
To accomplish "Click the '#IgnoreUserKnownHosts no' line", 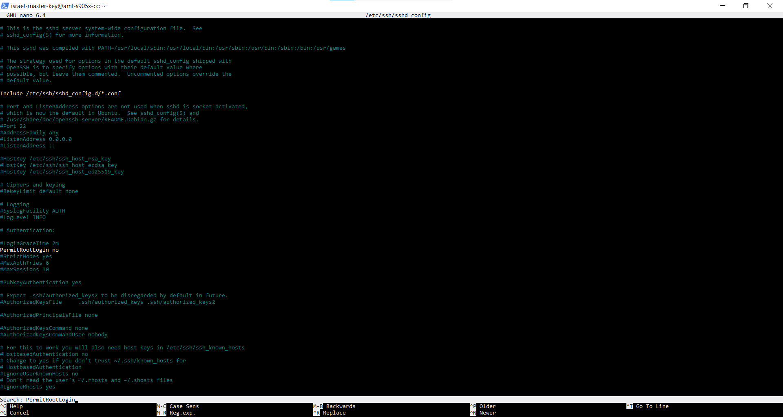I will coord(39,373).
